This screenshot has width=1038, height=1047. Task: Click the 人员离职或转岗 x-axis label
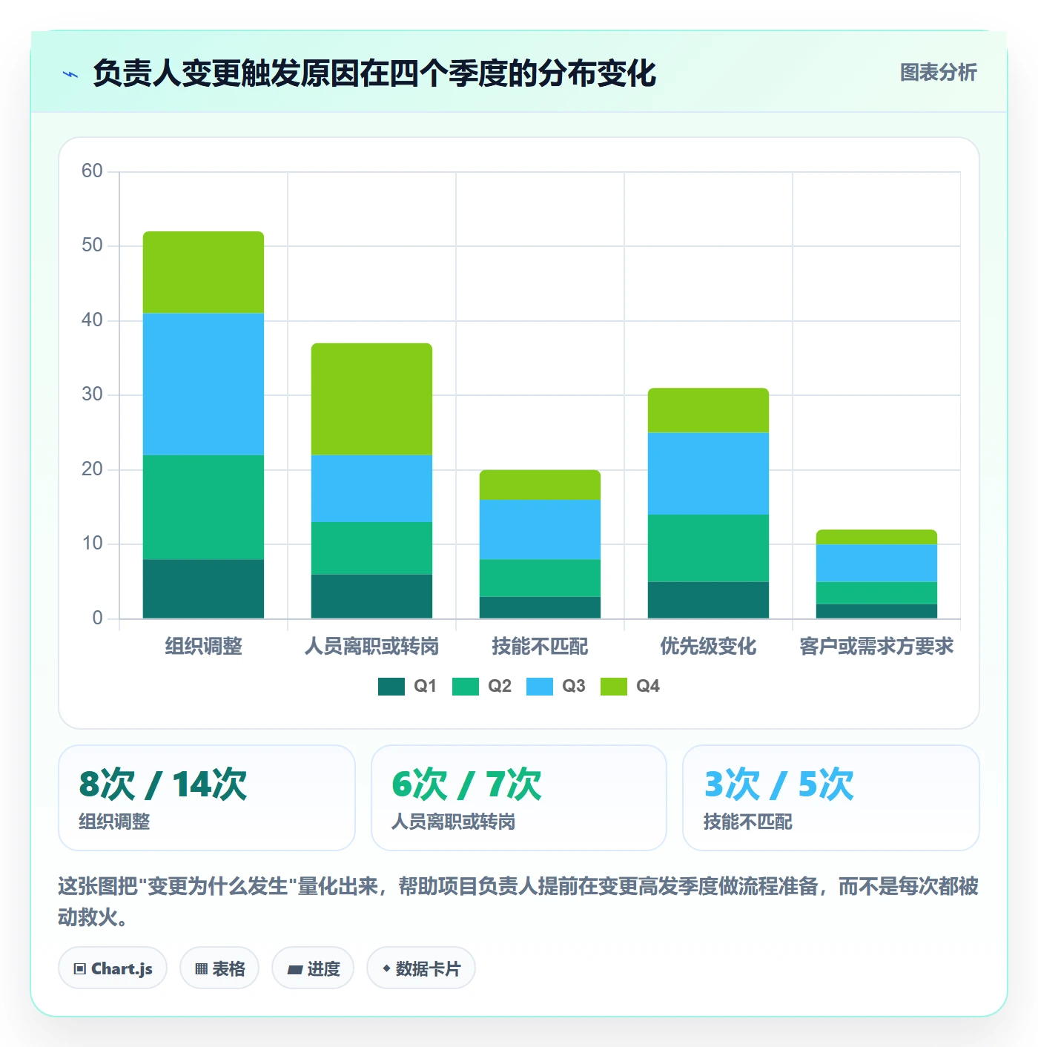pos(371,646)
